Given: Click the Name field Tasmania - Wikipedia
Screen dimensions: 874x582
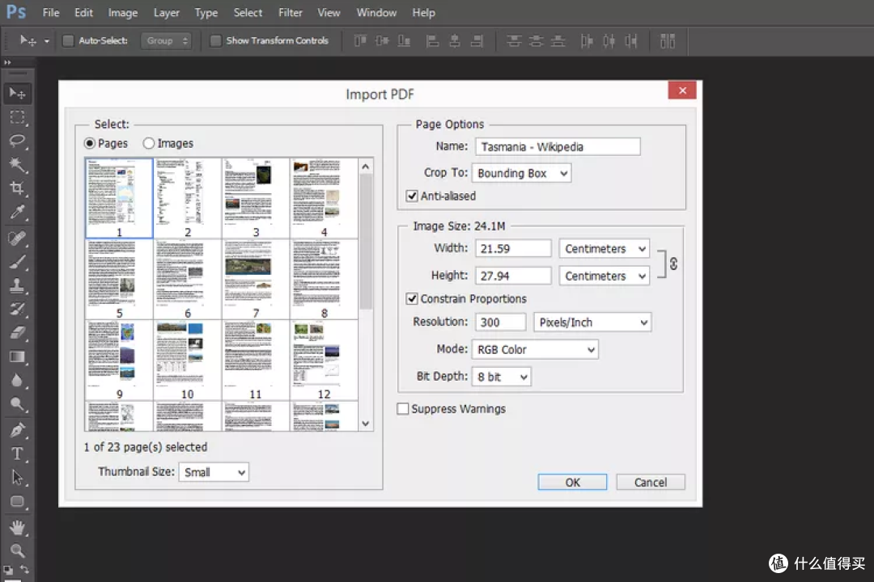Looking at the screenshot, I should pyautogui.click(x=558, y=147).
